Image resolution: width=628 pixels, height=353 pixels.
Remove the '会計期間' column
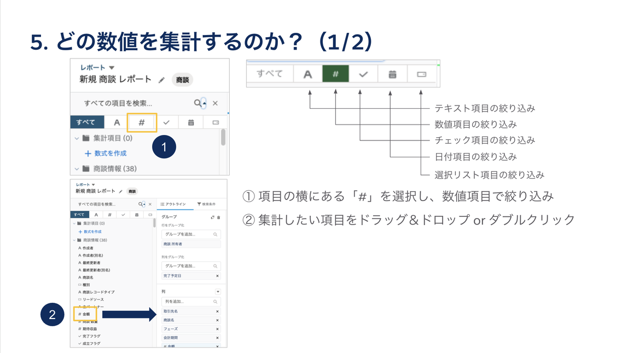[x=218, y=338]
